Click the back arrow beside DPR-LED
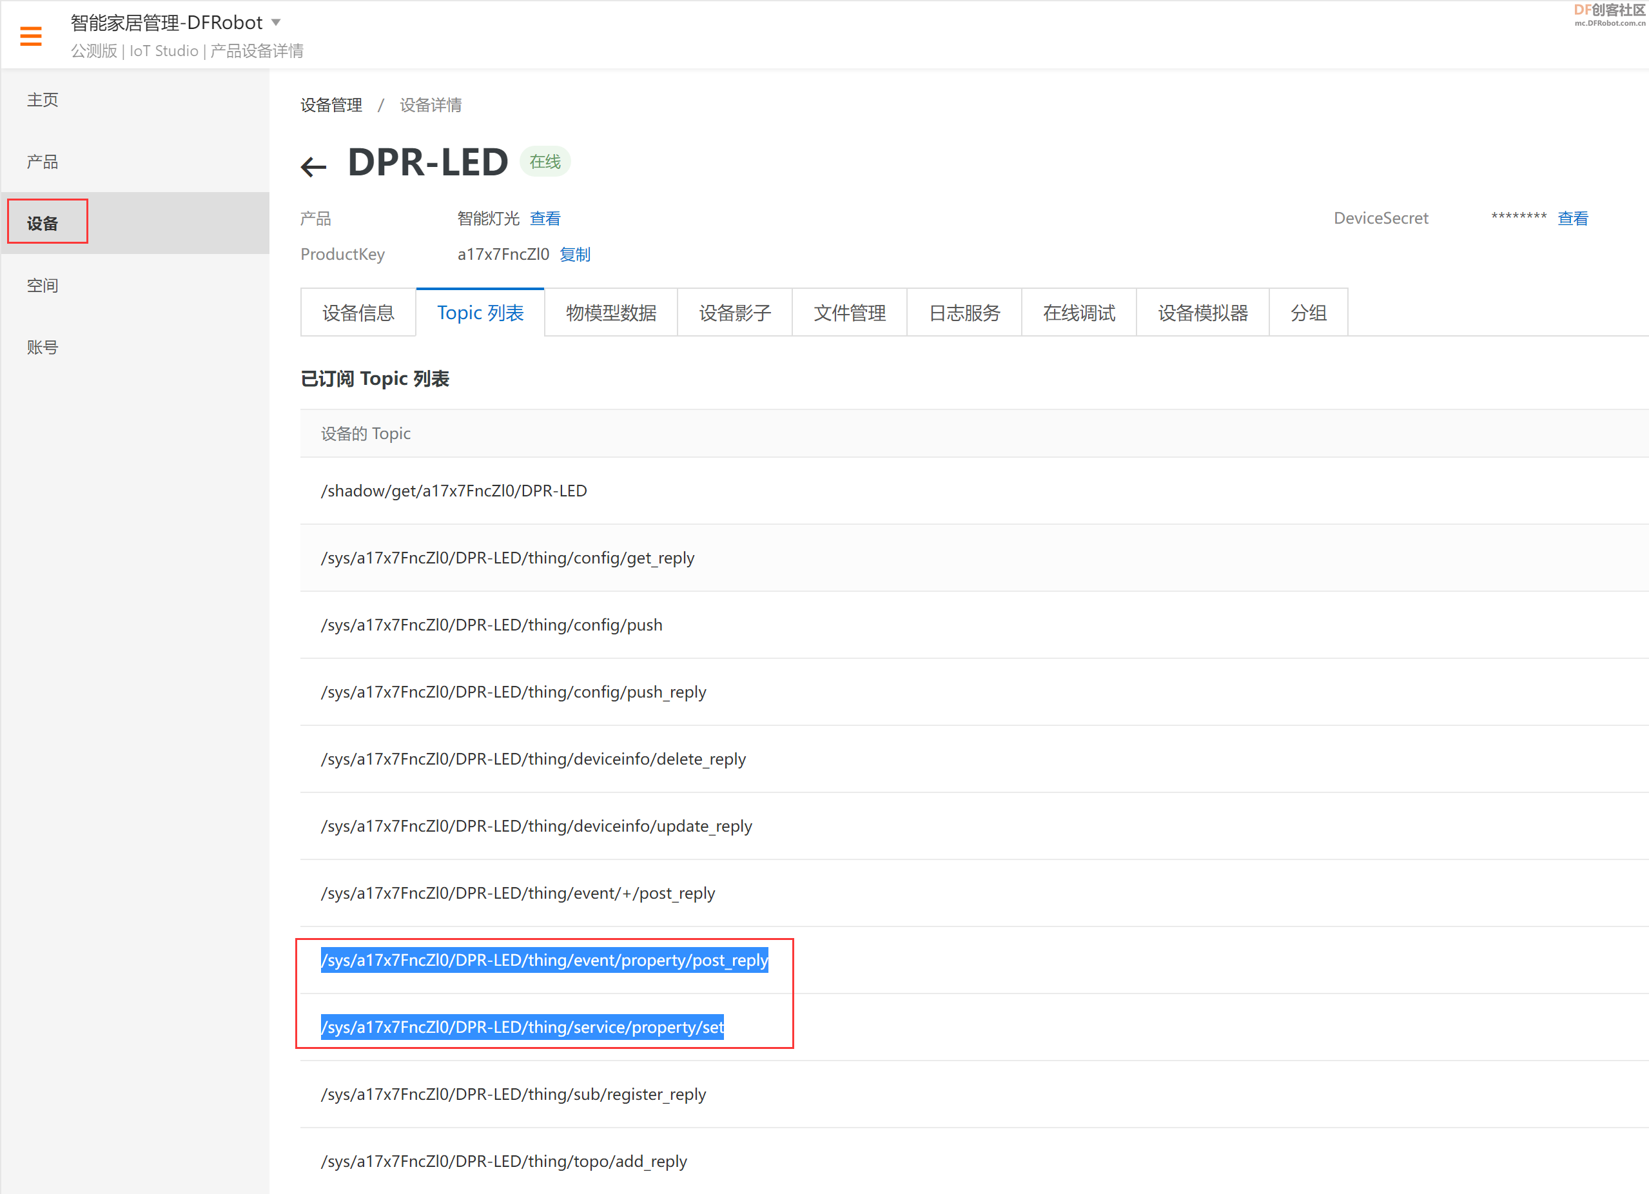Viewport: 1649px width, 1194px height. coord(313,166)
